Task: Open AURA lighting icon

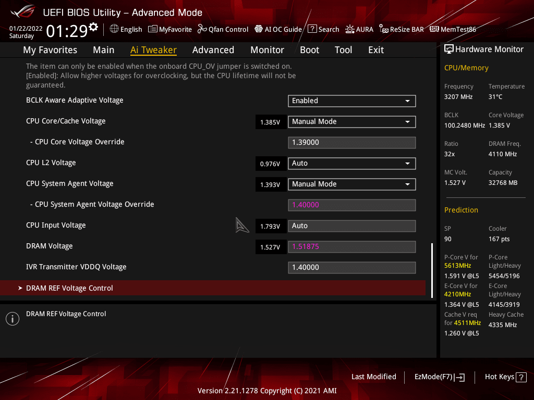Action: click(350, 29)
